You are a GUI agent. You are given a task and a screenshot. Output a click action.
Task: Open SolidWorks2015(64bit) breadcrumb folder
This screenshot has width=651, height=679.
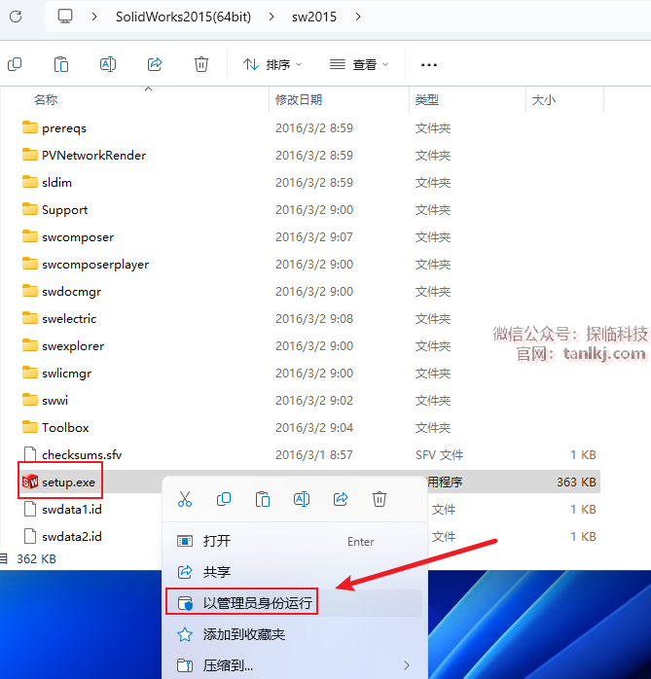coord(183,17)
